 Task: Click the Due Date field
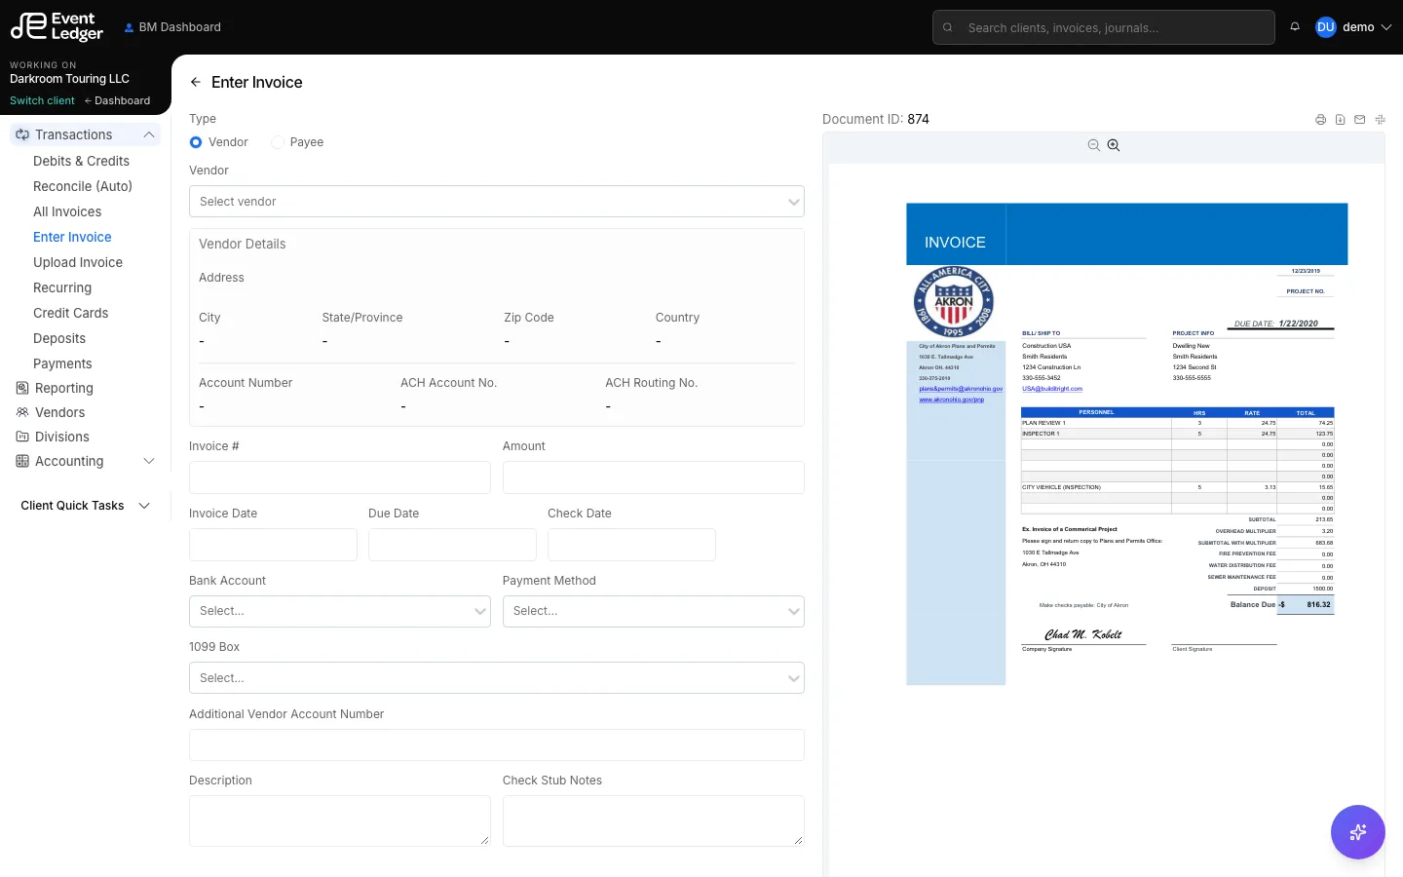[452, 545]
